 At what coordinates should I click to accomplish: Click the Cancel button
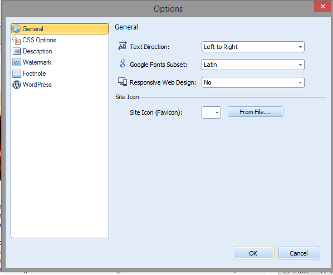tap(299, 253)
